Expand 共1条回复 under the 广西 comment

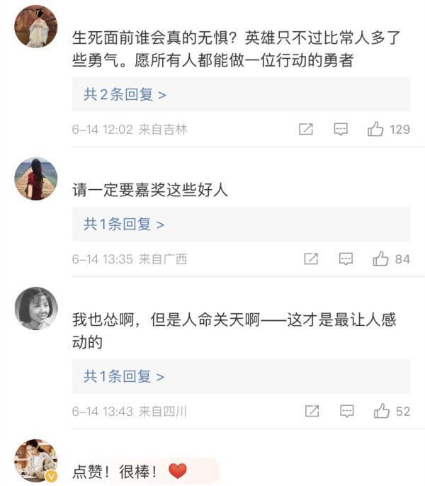click(x=124, y=225)
